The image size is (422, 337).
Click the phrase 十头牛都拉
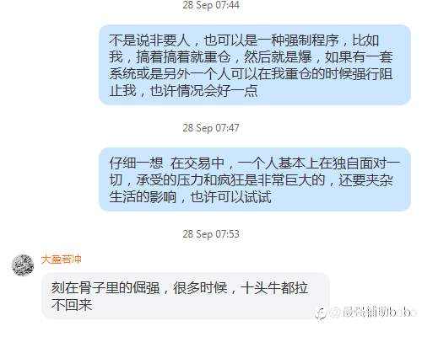[x=274, y=288]
